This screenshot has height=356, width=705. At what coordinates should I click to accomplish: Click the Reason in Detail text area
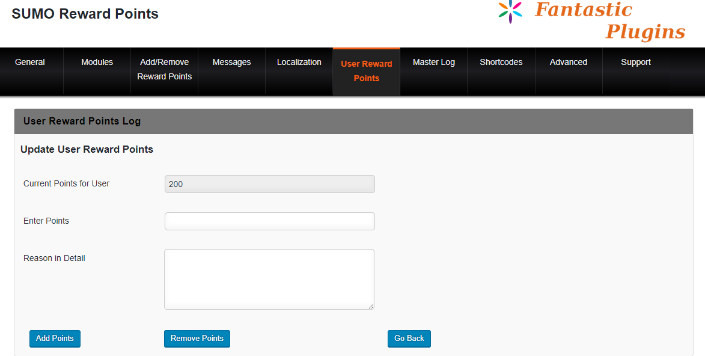pyautogui.click(x=269, y=279)
